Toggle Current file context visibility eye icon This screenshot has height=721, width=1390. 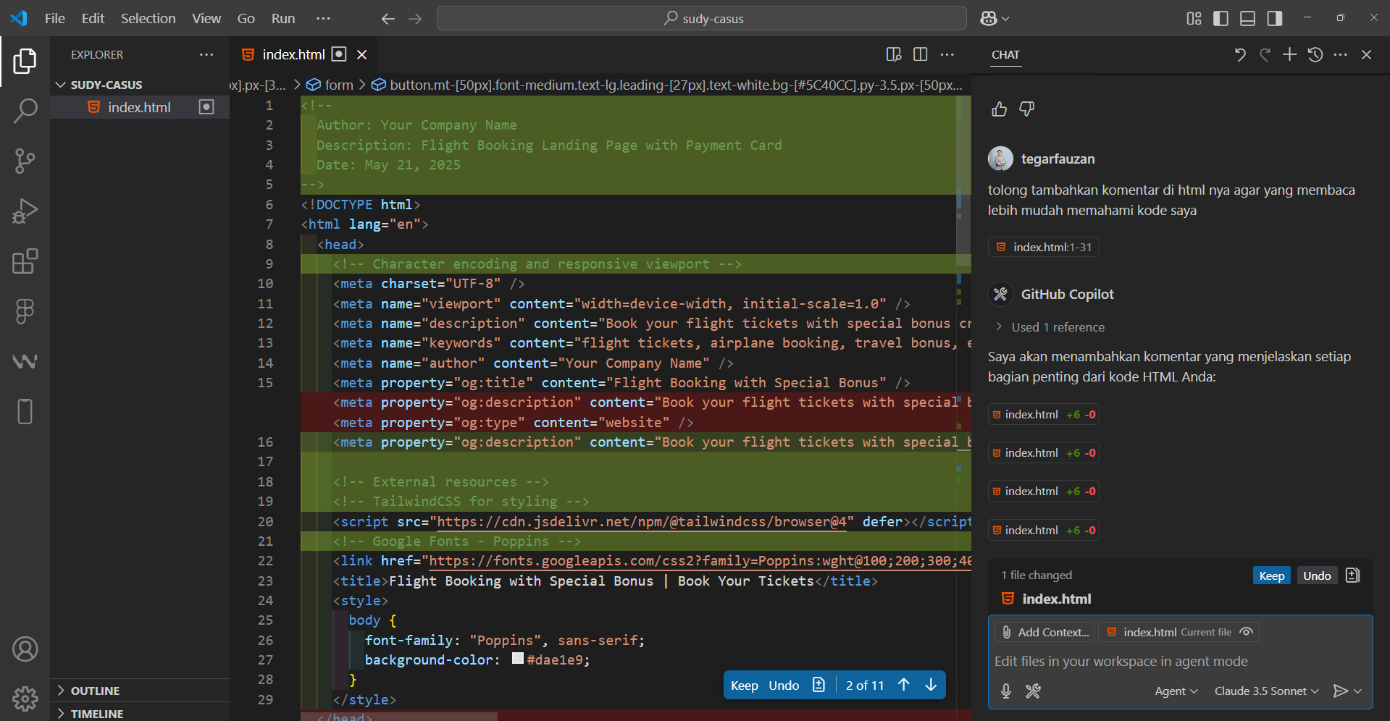tap(1246, 632)
